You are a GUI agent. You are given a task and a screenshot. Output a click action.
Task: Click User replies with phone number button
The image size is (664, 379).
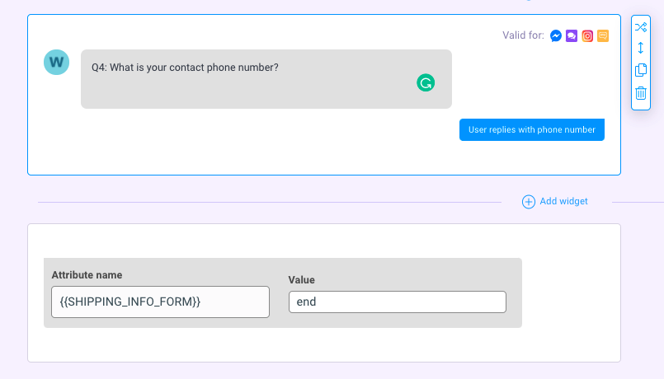tap(532, 130)
